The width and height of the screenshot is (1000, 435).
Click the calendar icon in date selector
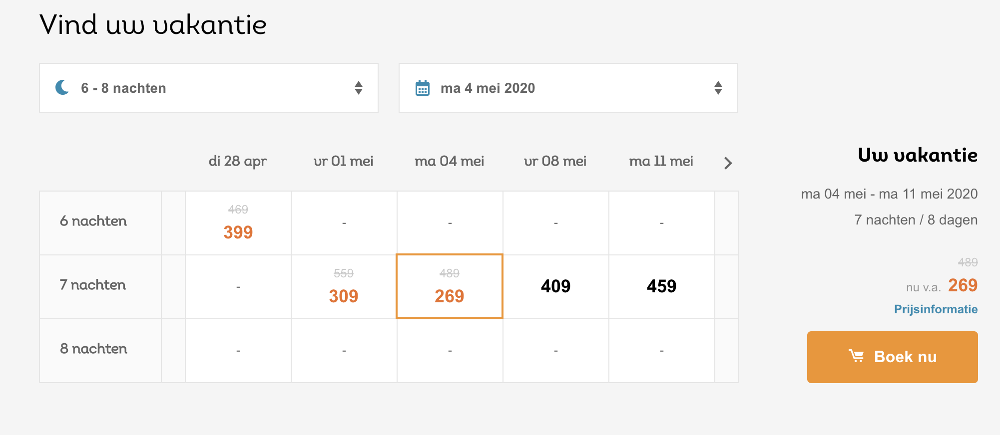(423, 88)
